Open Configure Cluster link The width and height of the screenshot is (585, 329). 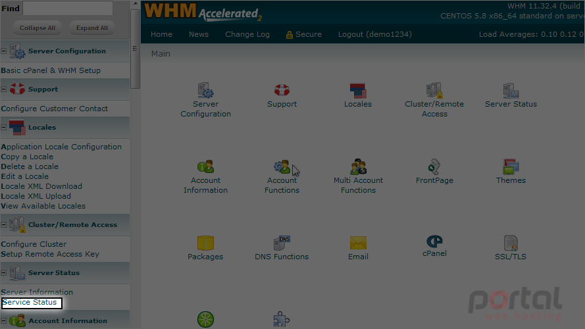tap(34, 244)
